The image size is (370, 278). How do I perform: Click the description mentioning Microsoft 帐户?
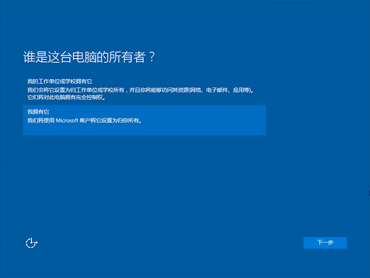pos(84,120)
